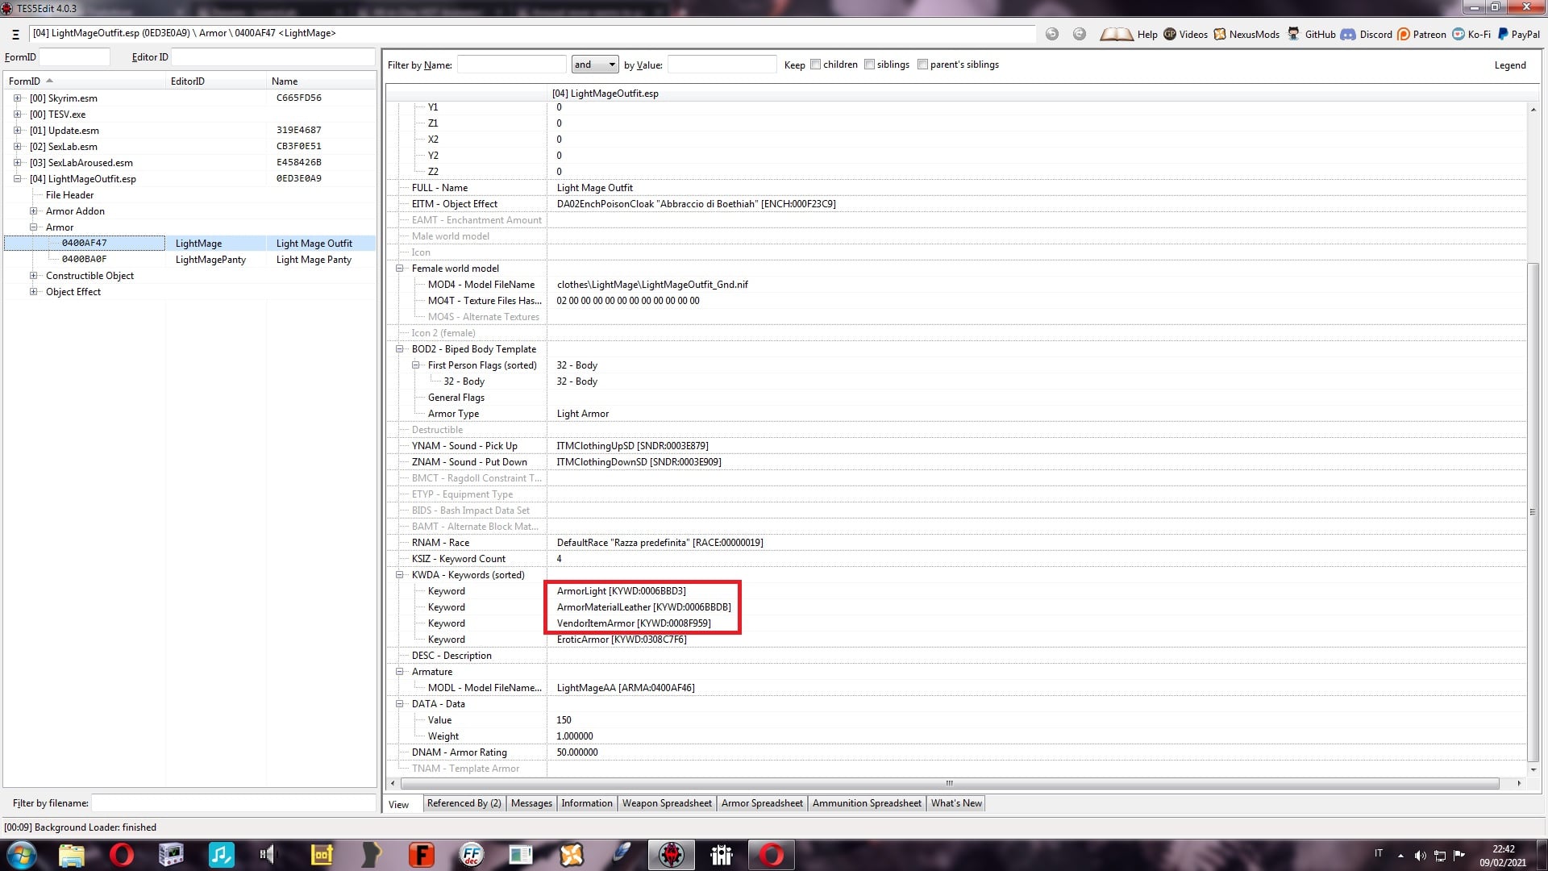The height and width of the screenshot is (871, 1548).
Task: Open the Windows Start menu
Action: pyautogui.click(x=22, y=855)
